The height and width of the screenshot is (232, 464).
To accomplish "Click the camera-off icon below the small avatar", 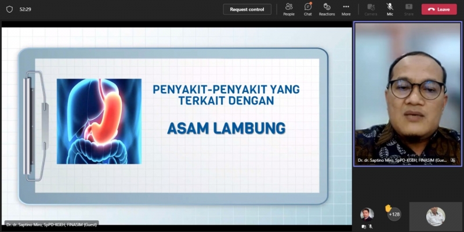I will tap(364, 227).
